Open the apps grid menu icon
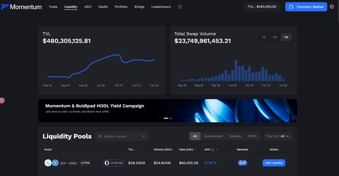The height and width of the screenshot is (176, 339). point(180,7)
